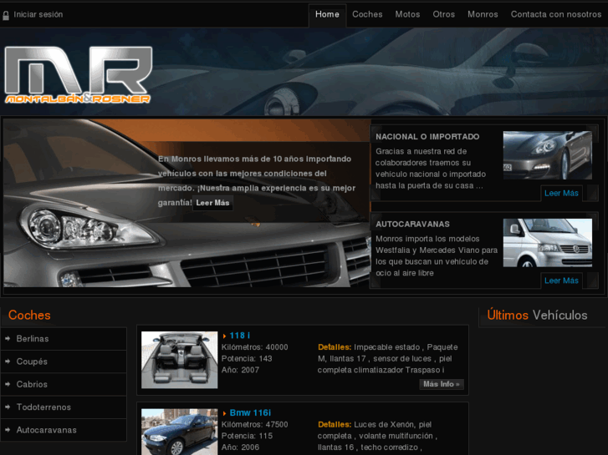Click the Año: 2007 text
Image resolution: width=608 pixels, height=455 pixels.
240,370
